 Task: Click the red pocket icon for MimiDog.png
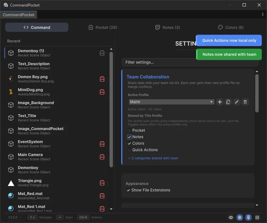pyautogui.click(x=102, y=92)
